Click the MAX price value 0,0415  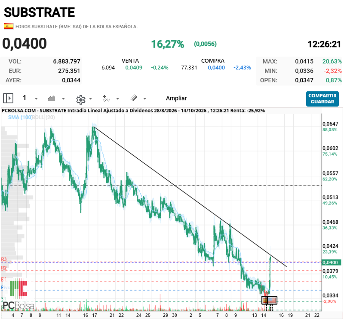pyautogui.click(x=304, y=61)
